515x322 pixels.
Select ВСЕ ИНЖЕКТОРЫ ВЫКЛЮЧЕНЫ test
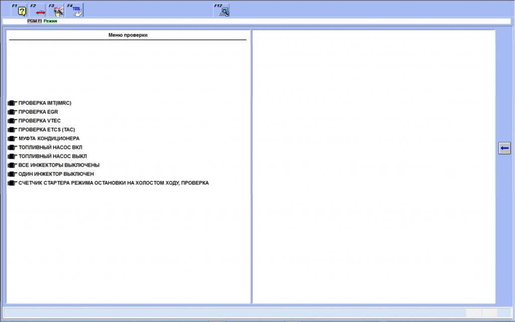coord(59,165)
